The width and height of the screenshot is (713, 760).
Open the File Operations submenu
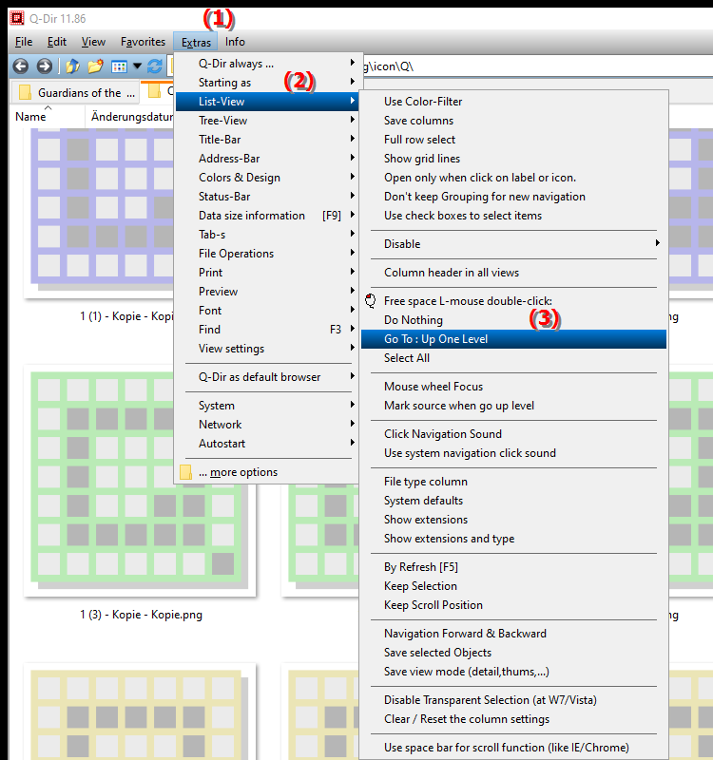(x=267, y=254)
